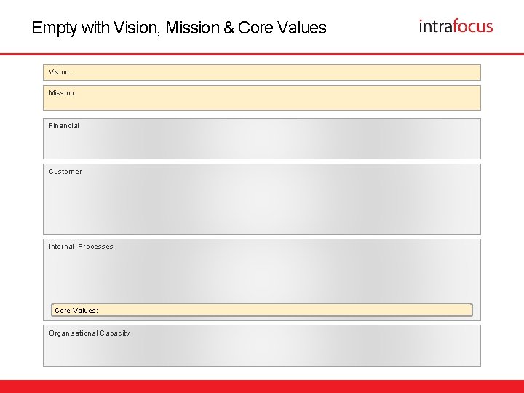This screenshot has height=393, width=524.
Task: Click the Mission: label
Action: 63,93
